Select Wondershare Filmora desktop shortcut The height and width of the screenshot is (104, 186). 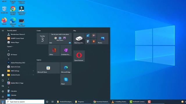(22, 11)
